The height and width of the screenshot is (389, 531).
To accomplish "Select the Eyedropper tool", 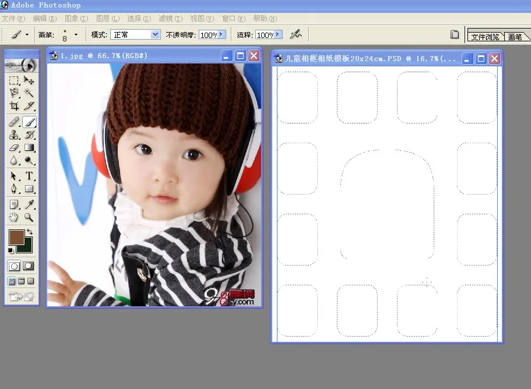I will click(29, 204).
